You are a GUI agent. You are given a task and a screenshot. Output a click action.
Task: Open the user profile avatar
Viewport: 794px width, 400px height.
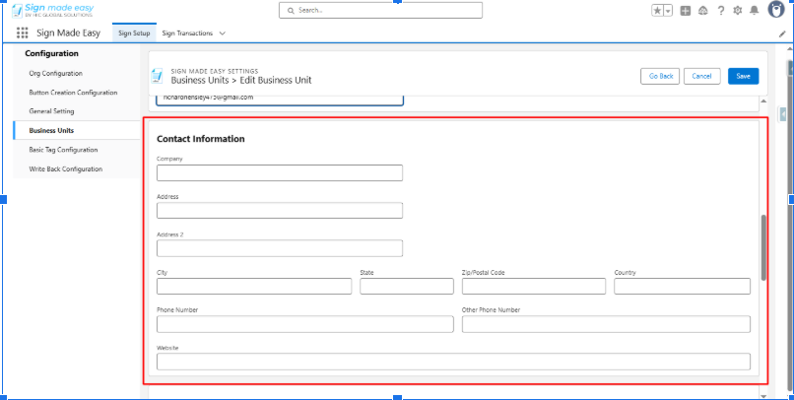(x=775, y=11)
